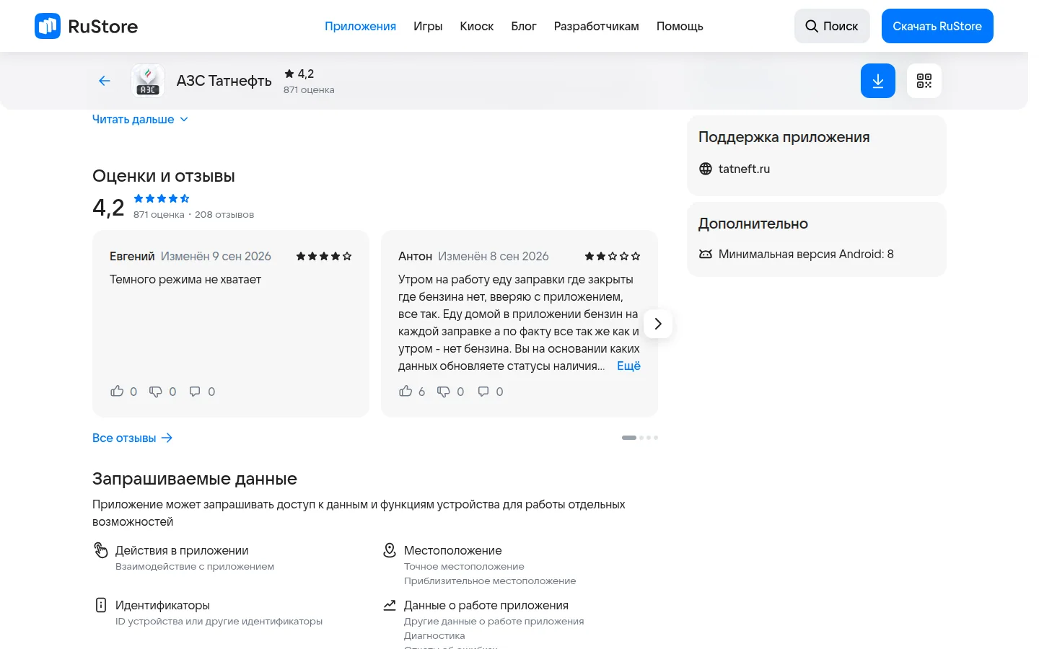Viewport: 1039px width, 649px height.
Task: Open the Приложения tab
Action: point(360,26)
